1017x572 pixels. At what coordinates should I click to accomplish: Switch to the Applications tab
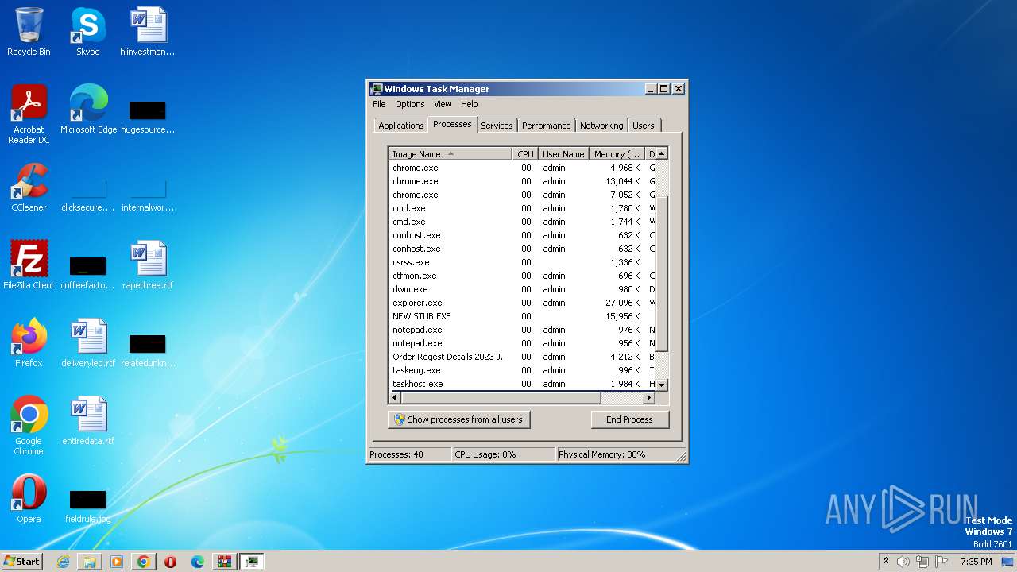click(x=400, y=126)
